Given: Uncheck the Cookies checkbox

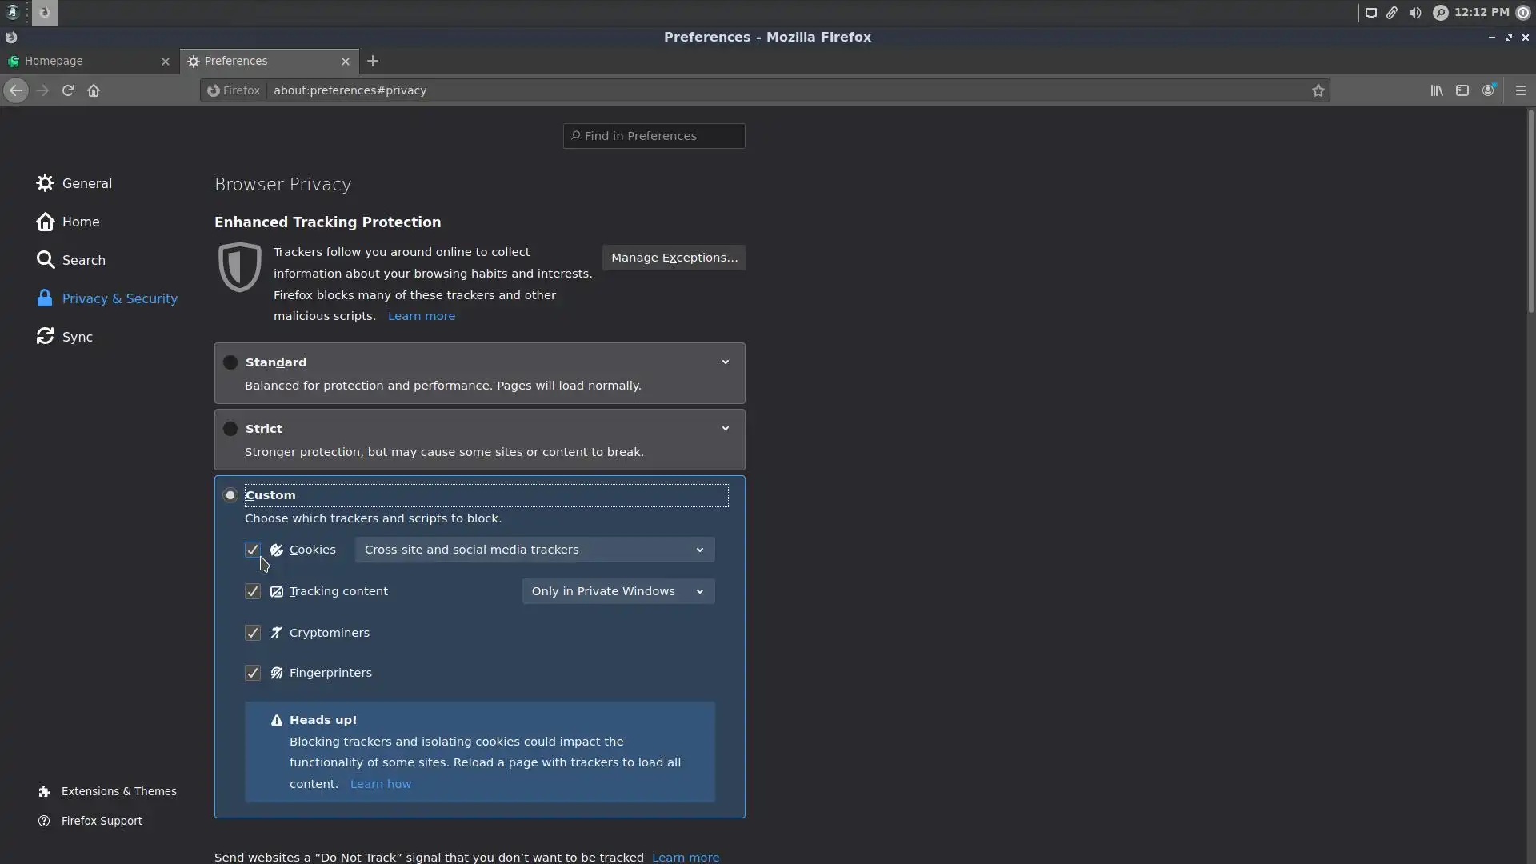Looking at the screenshot, I should 253,550.
